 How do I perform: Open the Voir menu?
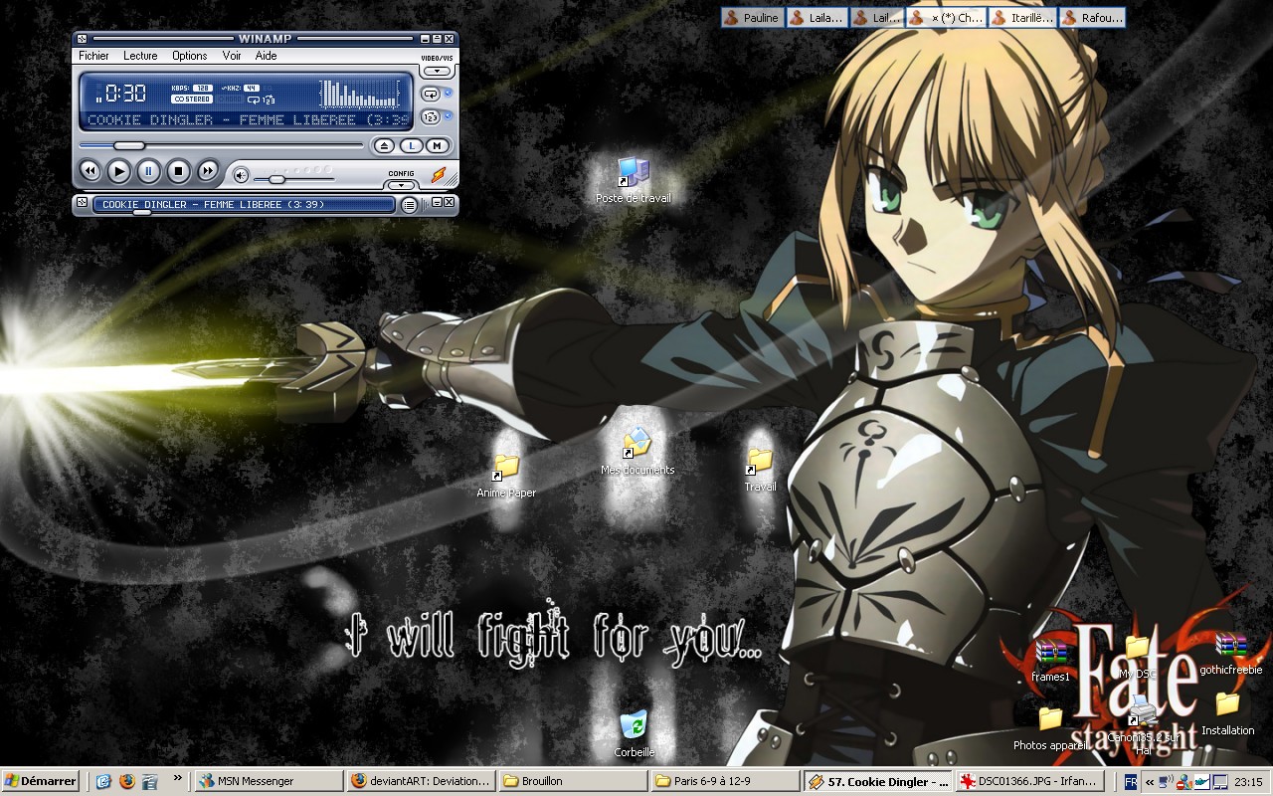coord(232,56)
